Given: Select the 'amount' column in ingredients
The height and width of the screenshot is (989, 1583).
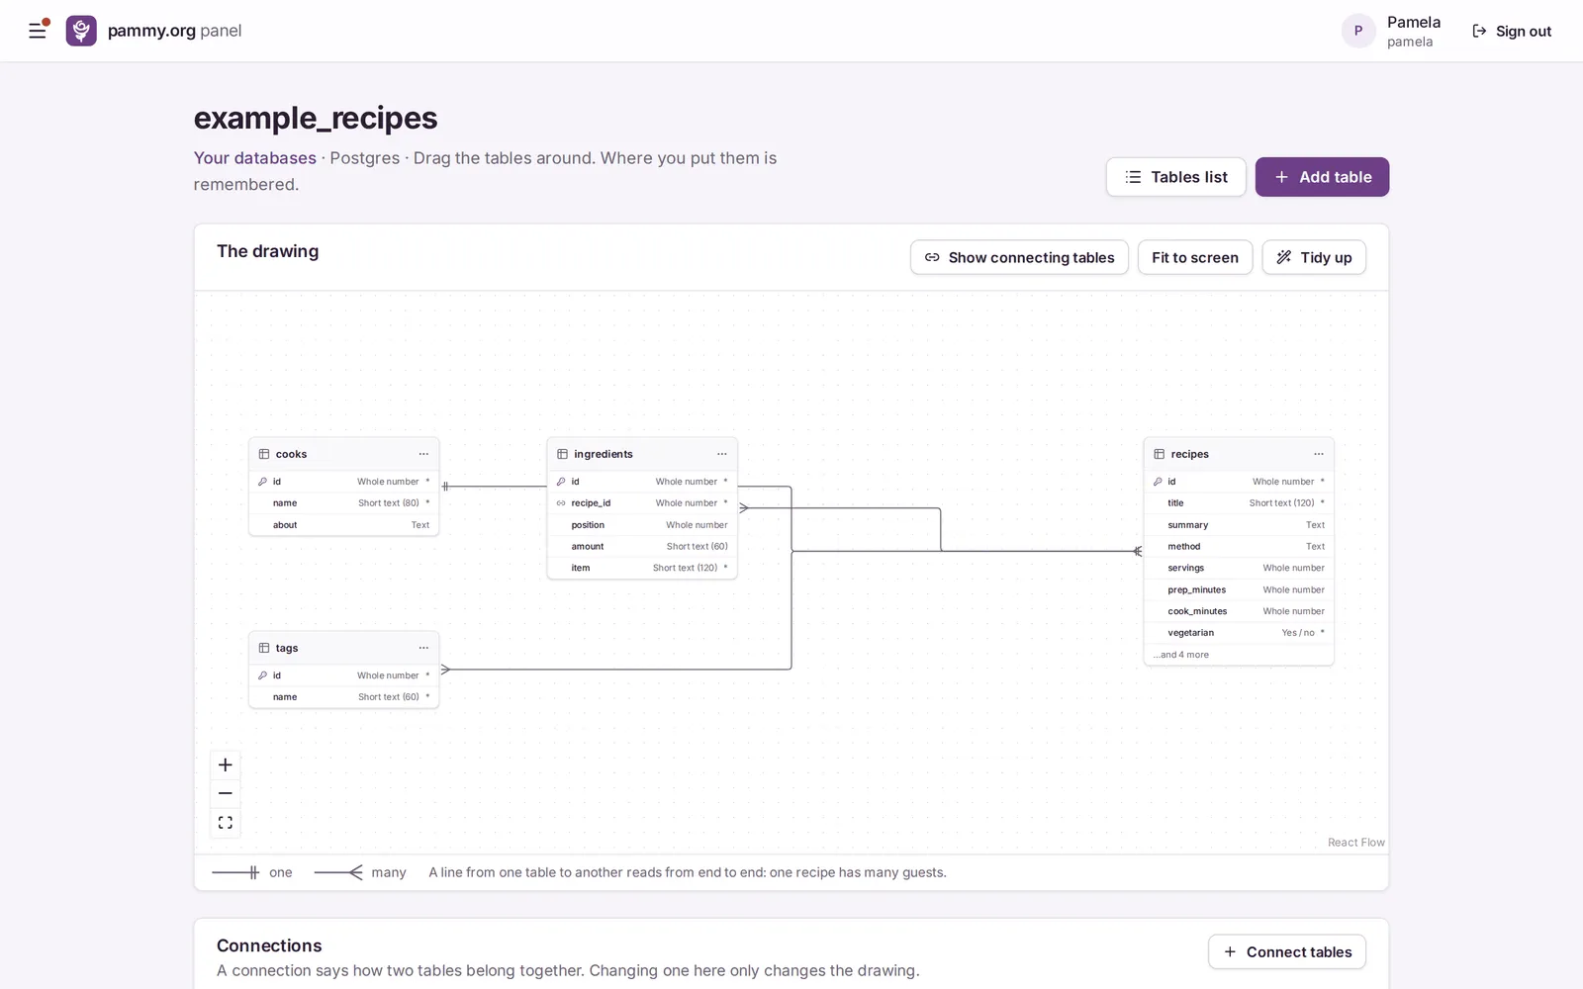Looking at the screenshot, I should [x=642, y=546].
